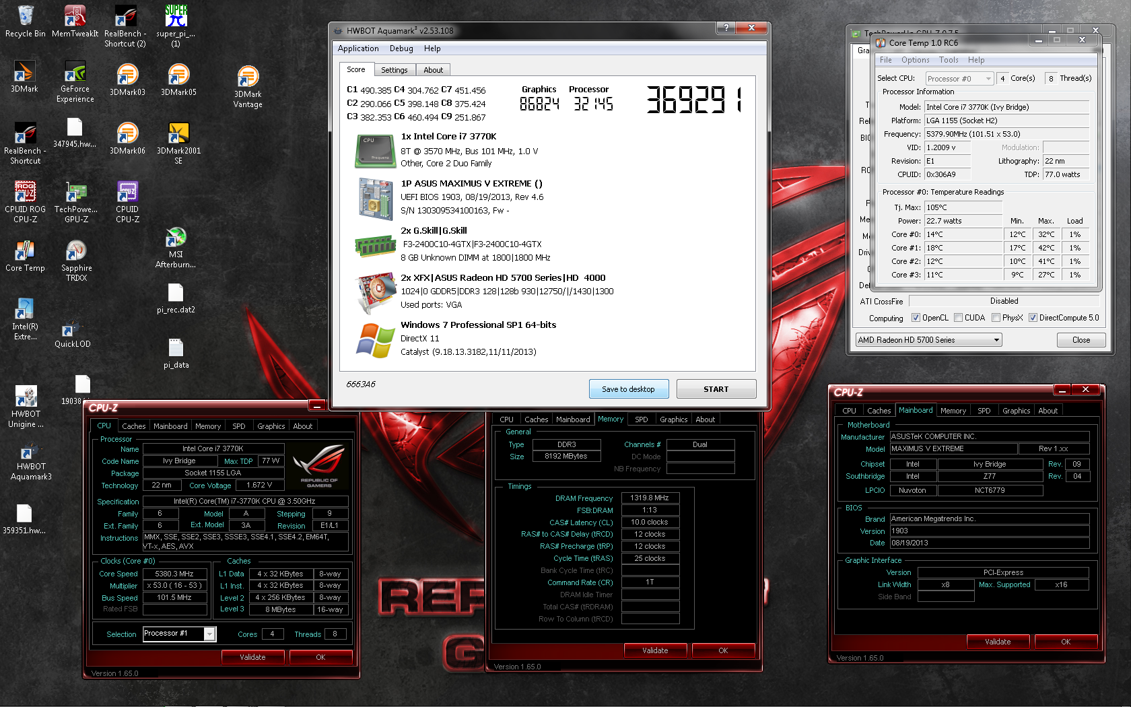This screenshot has width=1131, height=707.
Task: Select SPD tab in right CPU-Z window
Action: [984, 411]
